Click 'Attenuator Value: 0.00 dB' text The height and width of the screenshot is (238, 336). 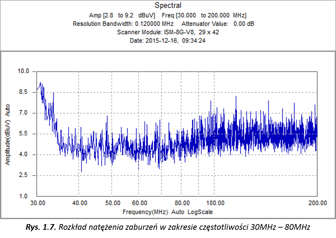pos(218,24)
